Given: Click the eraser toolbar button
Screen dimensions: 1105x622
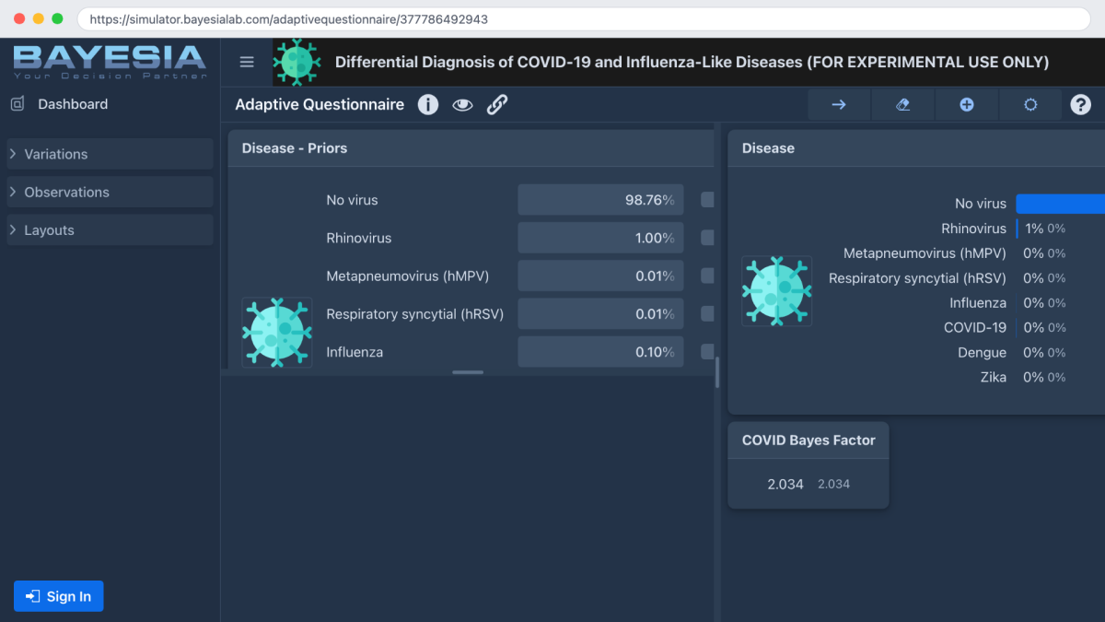Looking at the screenshot, I should pyautogui.click(x=902, y=104).
